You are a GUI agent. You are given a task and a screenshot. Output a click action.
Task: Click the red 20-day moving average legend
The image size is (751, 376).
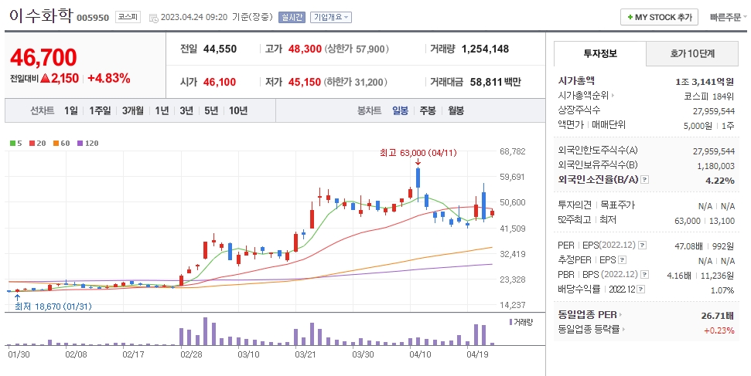pyautogui.click(x=37, y=143)
